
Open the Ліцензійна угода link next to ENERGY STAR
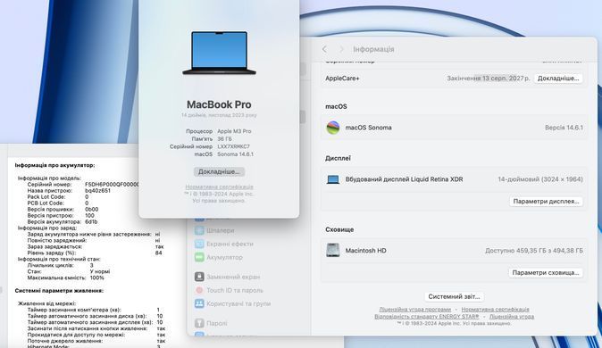[x=512, y=317]
